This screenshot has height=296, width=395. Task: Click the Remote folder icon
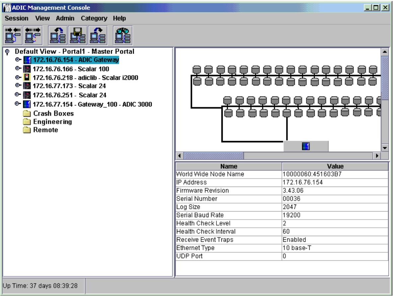(x=27, y=130)
